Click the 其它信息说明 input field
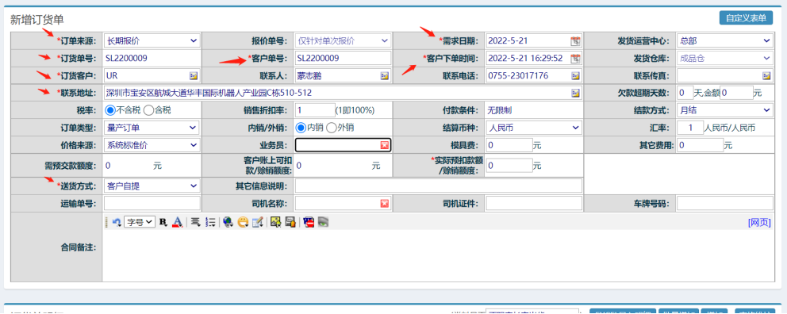 (438, 186)
